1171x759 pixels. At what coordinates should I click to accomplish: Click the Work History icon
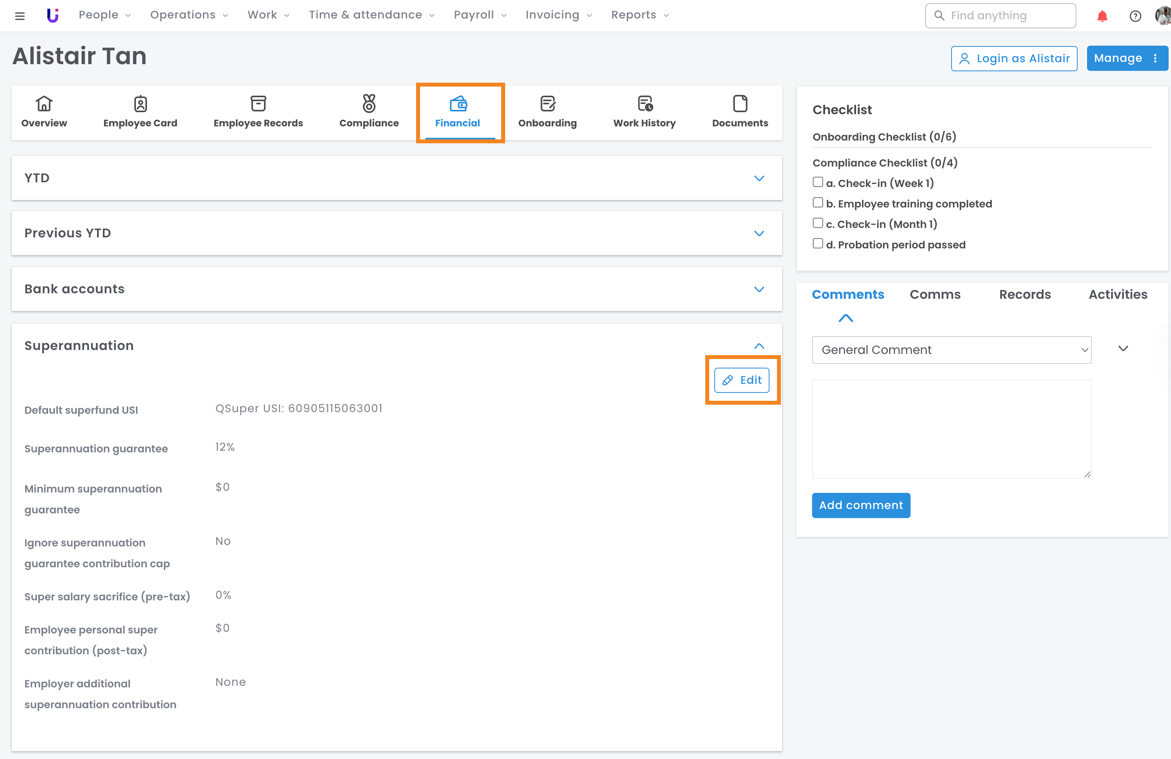pos(644,104)
